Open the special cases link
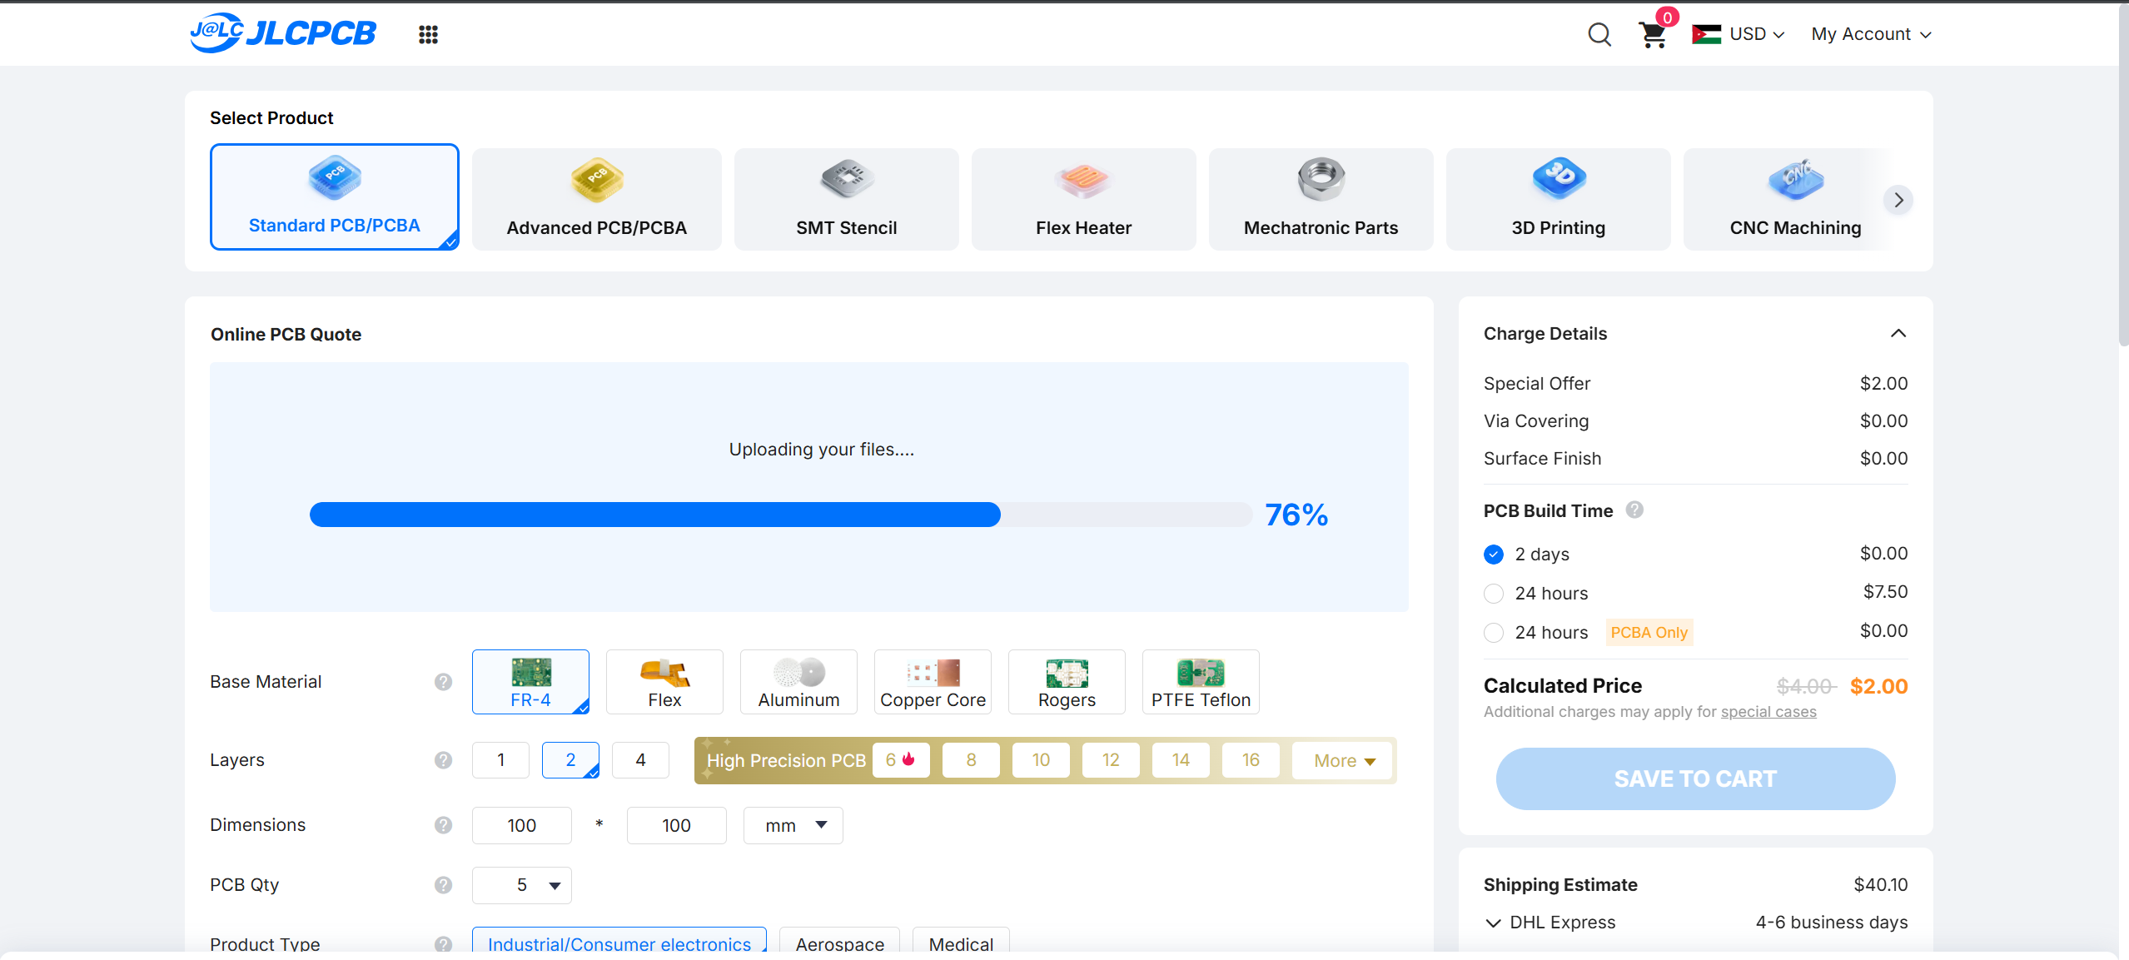The height and width of the screenshot is (960, 2129). point(1768,712)
